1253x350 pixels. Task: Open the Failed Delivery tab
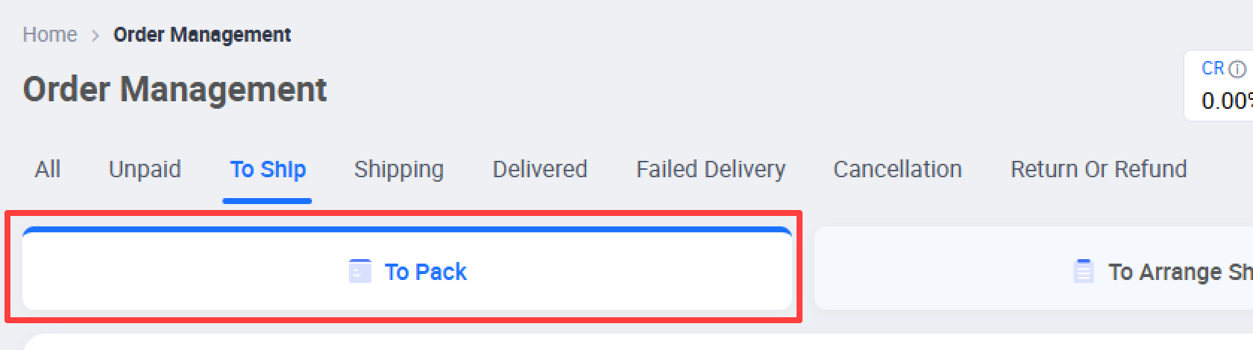click(x=711, y=169)
